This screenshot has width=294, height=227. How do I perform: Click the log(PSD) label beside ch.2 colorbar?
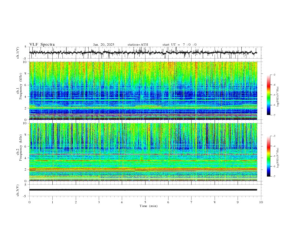click(278, 158)
